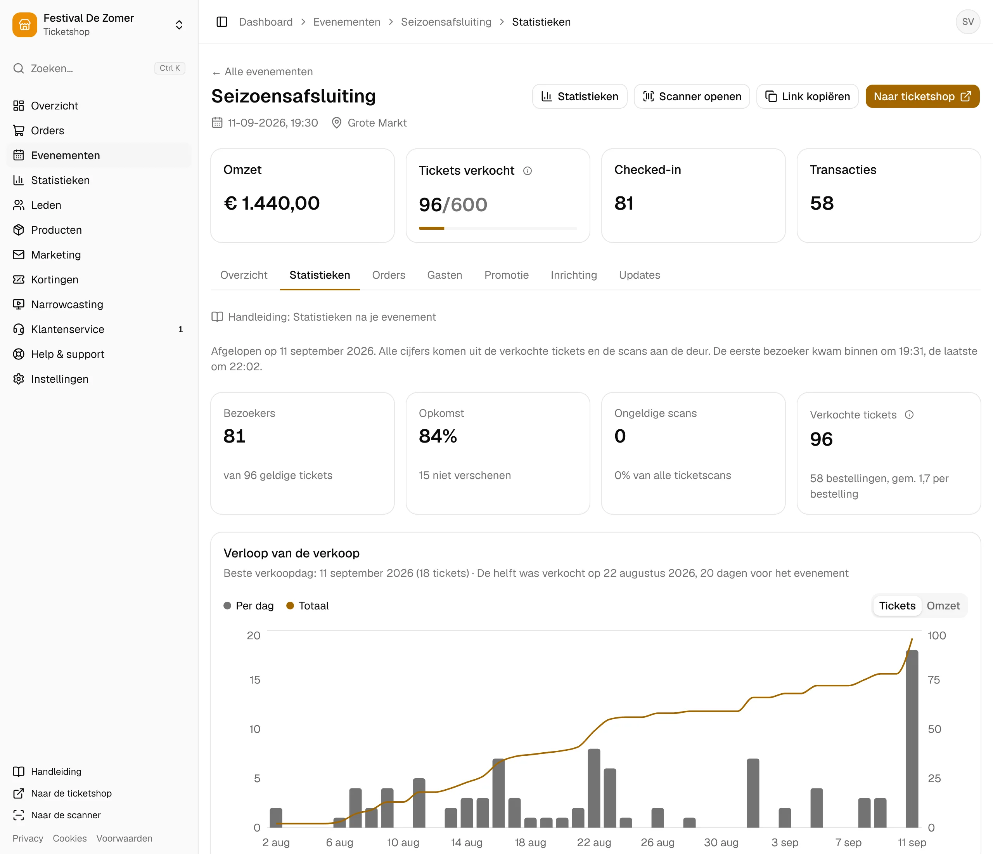Open Marketing in the sidebar

[x=99, y=255]
